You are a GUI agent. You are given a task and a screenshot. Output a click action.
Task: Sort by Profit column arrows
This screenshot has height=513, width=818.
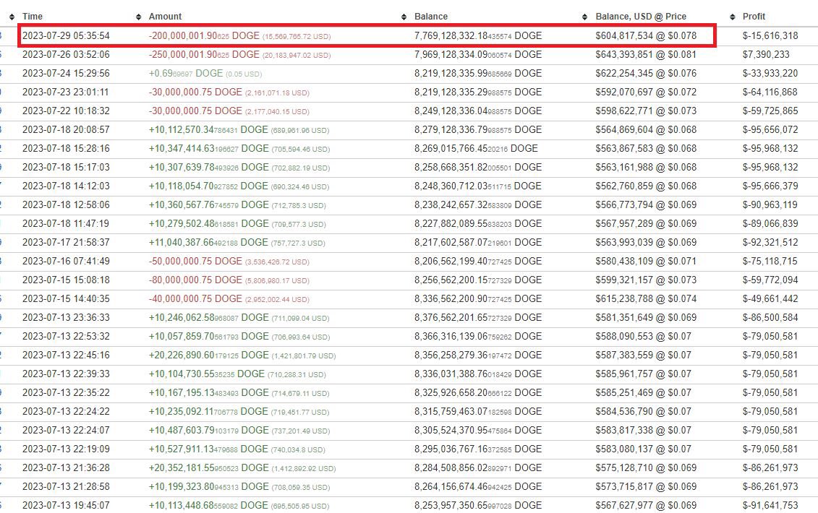pos(733,17)
